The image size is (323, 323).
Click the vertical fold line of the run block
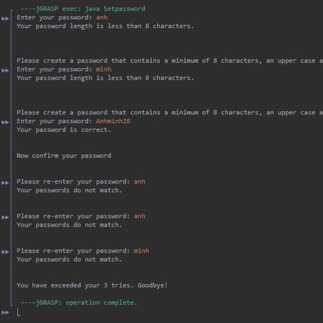[x=11, y=157]
